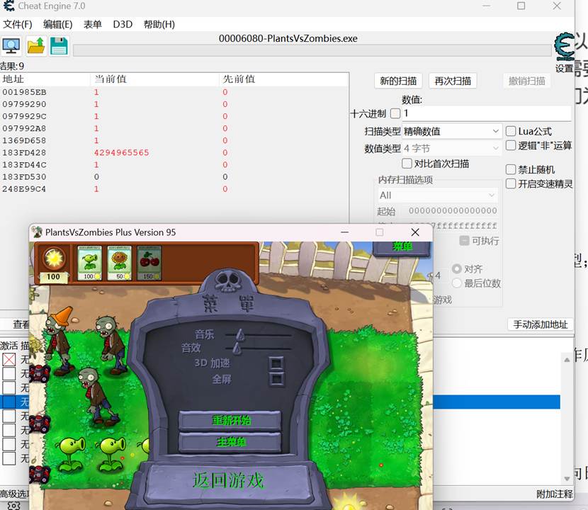Select address row 0979929C
The image size is (588, 510).
174,116
